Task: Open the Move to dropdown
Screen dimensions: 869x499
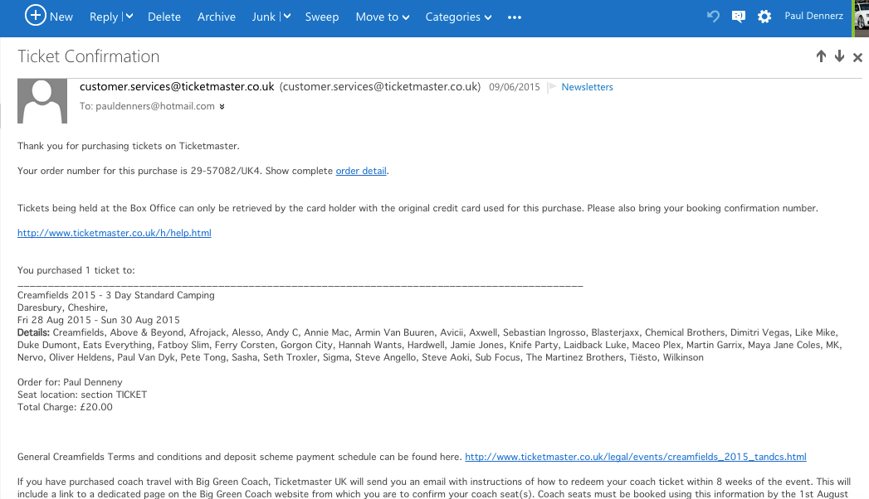Action: click(x=383, y=17)
